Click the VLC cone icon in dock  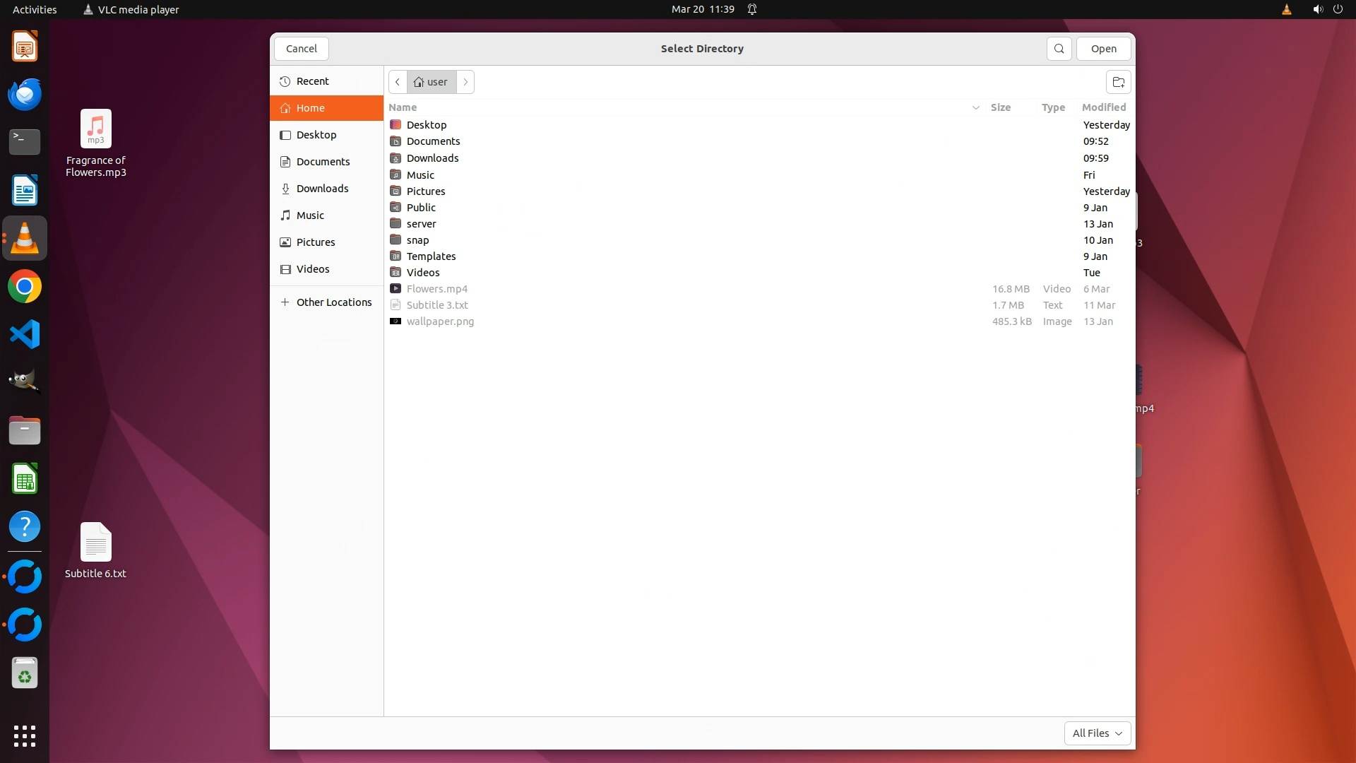click(25, 238)
